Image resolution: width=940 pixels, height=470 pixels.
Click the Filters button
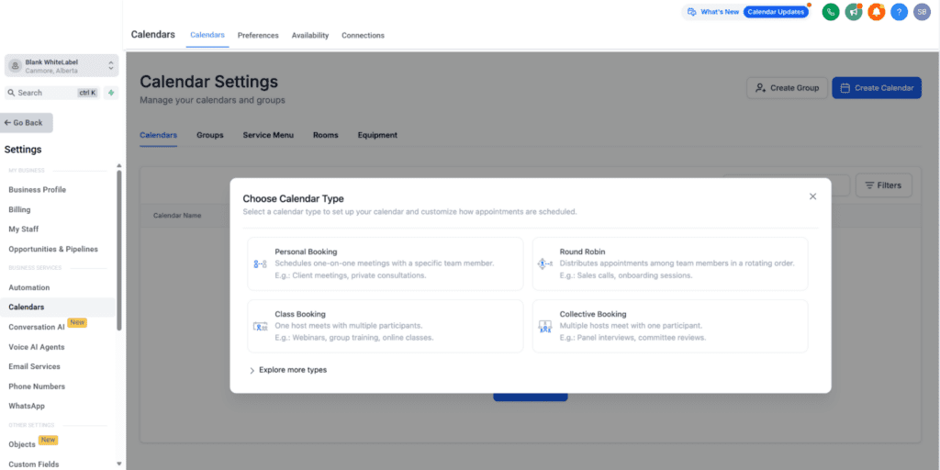tap(883, 185)
